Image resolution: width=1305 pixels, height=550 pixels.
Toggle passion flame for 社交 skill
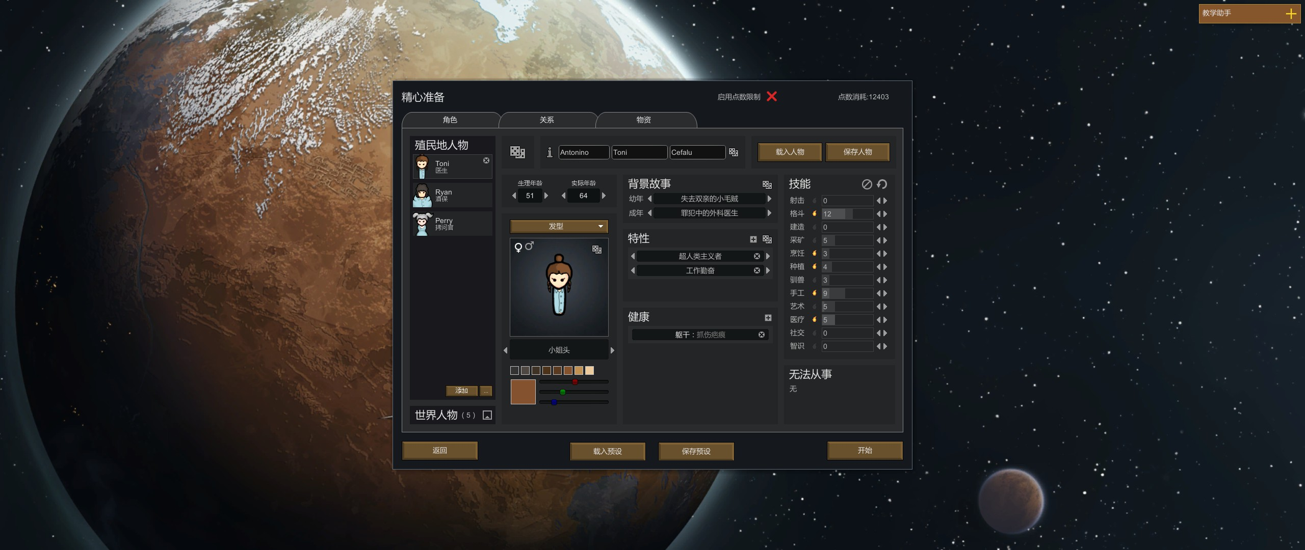(815, 333)
